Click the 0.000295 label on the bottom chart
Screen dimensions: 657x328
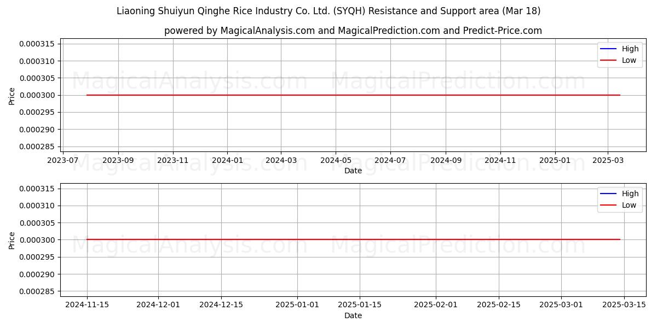37,257
